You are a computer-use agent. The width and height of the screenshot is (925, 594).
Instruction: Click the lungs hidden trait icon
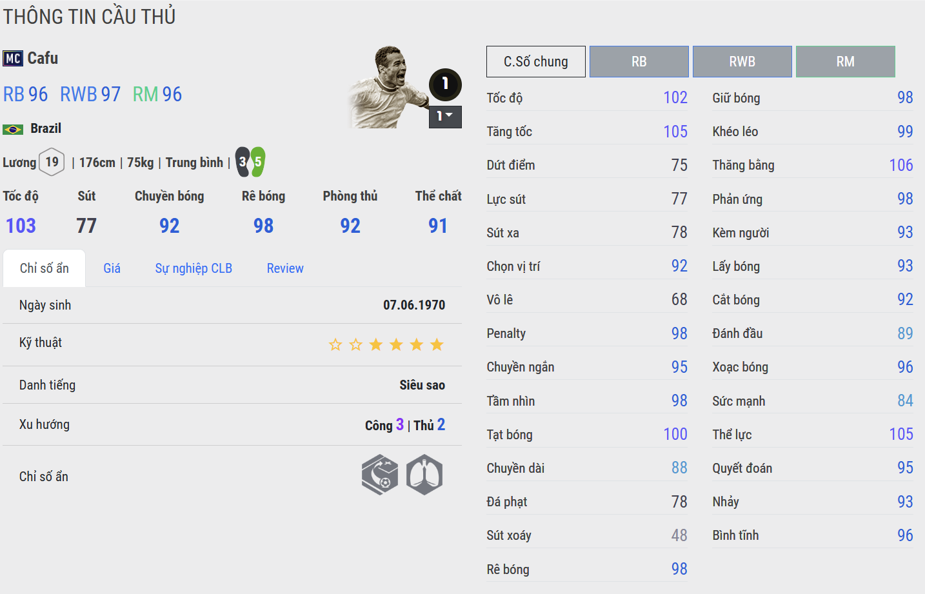tap(424, 475)
